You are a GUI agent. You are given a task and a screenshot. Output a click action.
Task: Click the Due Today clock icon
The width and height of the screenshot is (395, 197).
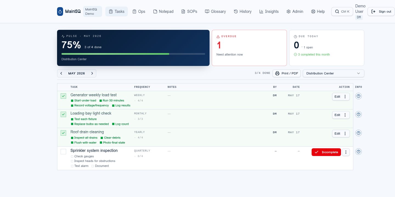295,36
